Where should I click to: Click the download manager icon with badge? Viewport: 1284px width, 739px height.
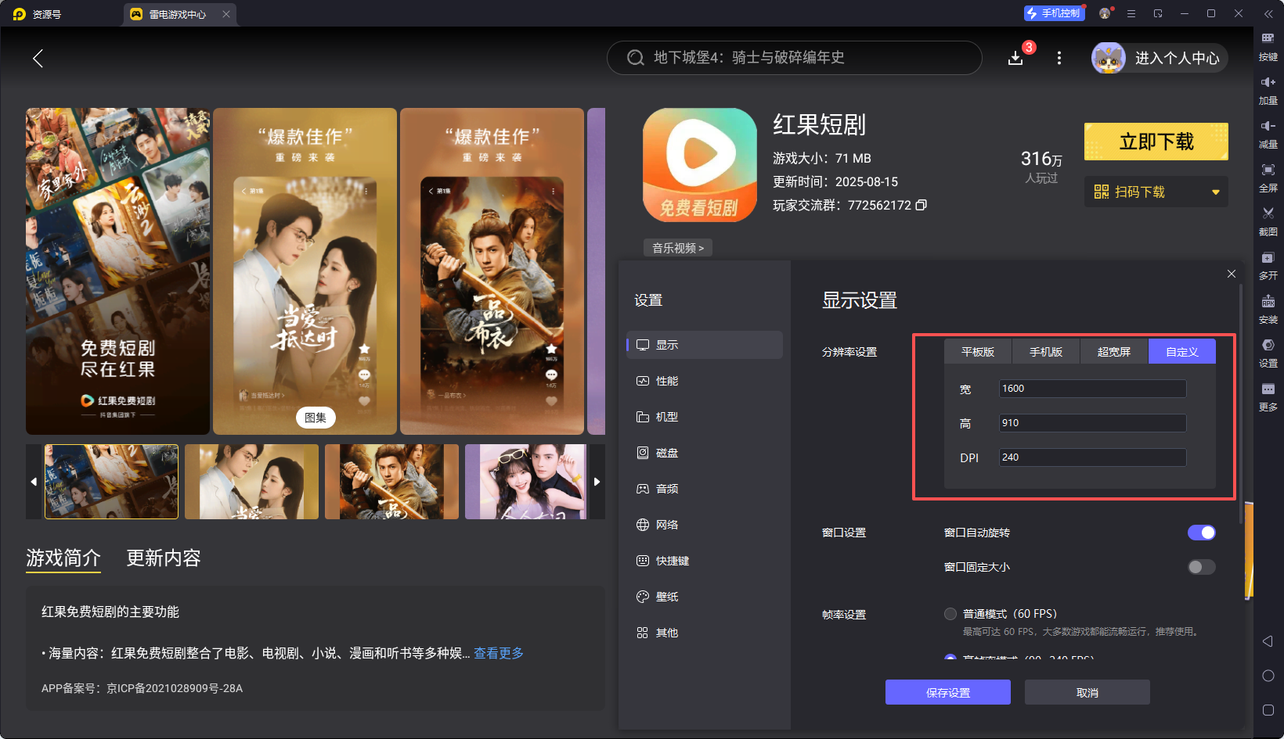click(1016, 58)
